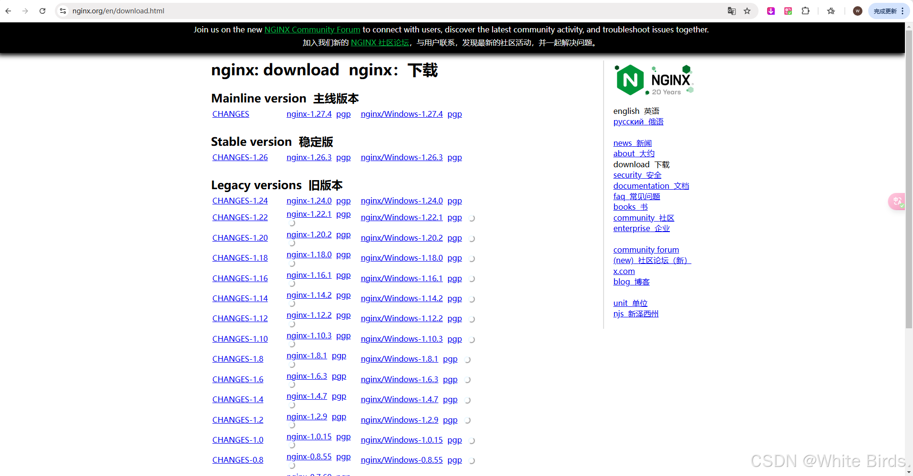Toggle the bookmark star for this page

tap(748, 10)
